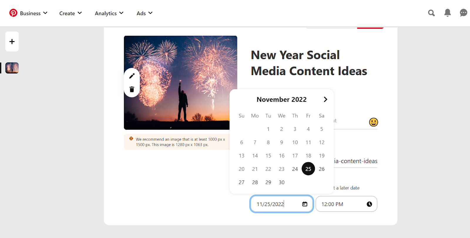Image resolution: width=470 pixels, height=238 pixels.
Task: Select the selected date 25 in calendar
Action: pos(308,169)
